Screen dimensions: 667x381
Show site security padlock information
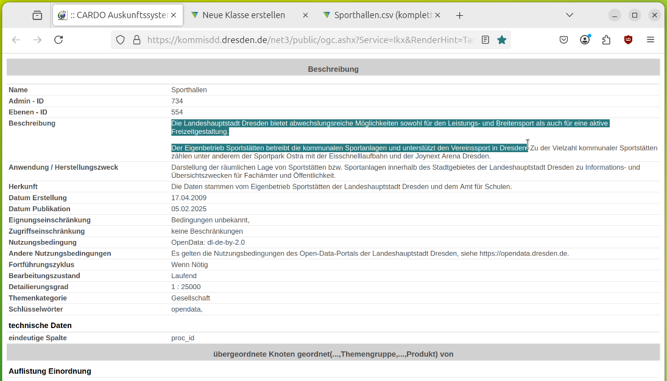click(x=136, y=40)
